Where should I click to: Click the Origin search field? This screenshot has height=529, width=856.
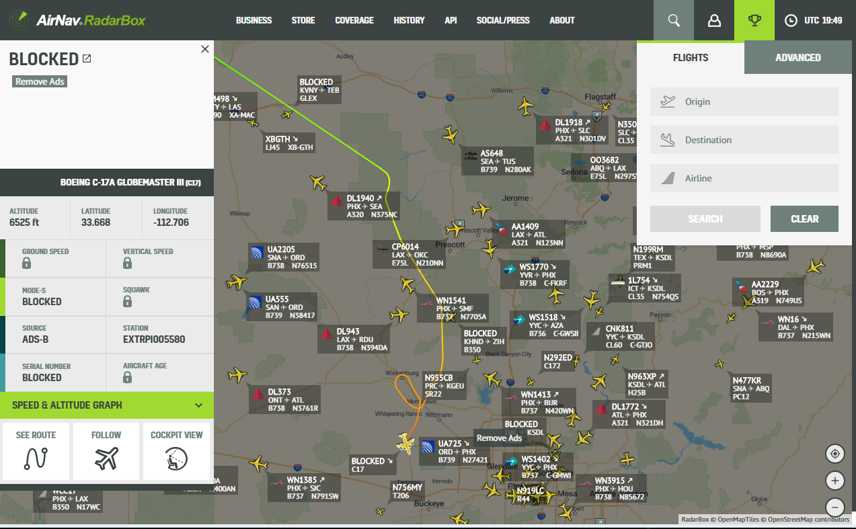point(744,101)
